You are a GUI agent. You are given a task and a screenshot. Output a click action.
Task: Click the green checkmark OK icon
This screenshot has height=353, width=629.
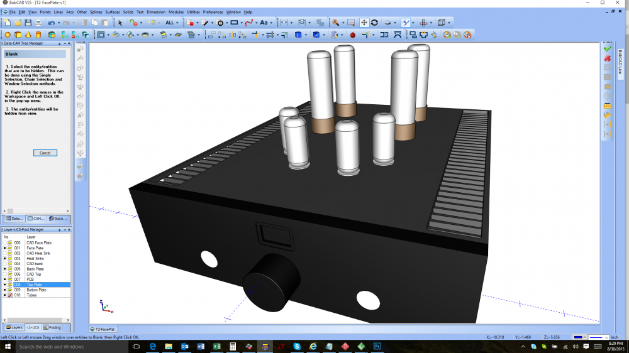click(607, 49)
